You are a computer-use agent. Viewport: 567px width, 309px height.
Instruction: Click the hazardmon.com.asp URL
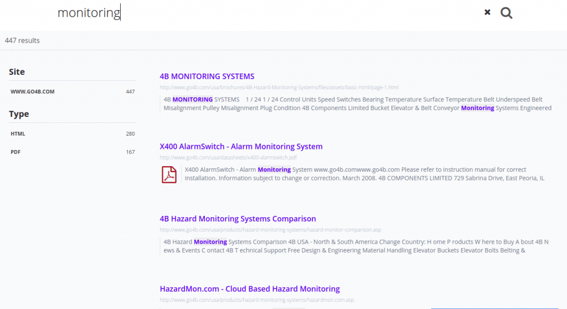(x=257, y=300)
